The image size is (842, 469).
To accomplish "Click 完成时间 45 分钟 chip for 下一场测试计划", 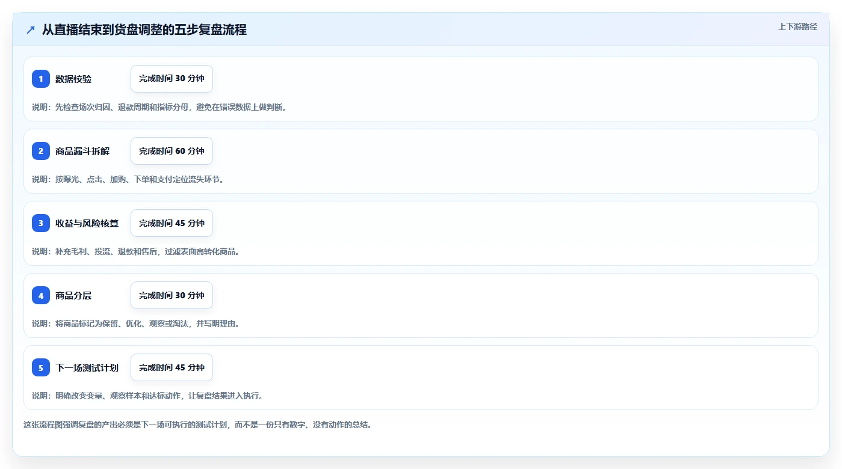I will [172, 367].
